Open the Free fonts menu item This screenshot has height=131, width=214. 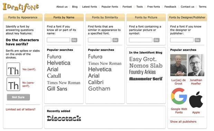(154, 7)
